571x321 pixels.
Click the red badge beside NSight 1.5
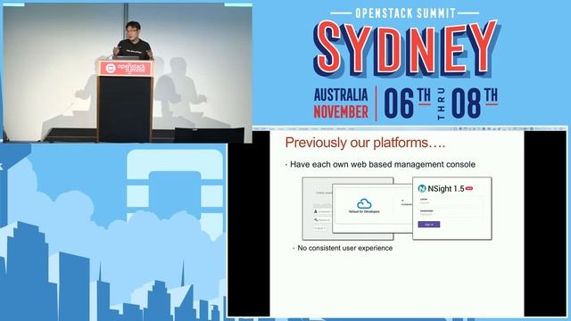pos(469,188)
